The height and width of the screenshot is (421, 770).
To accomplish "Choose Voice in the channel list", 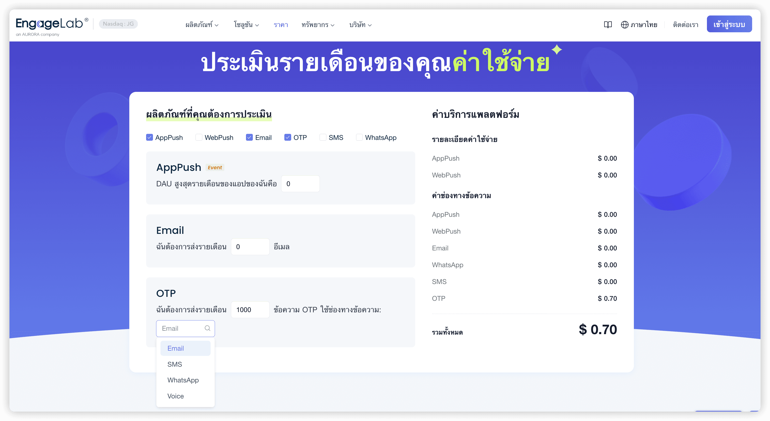I will point(185,396).
